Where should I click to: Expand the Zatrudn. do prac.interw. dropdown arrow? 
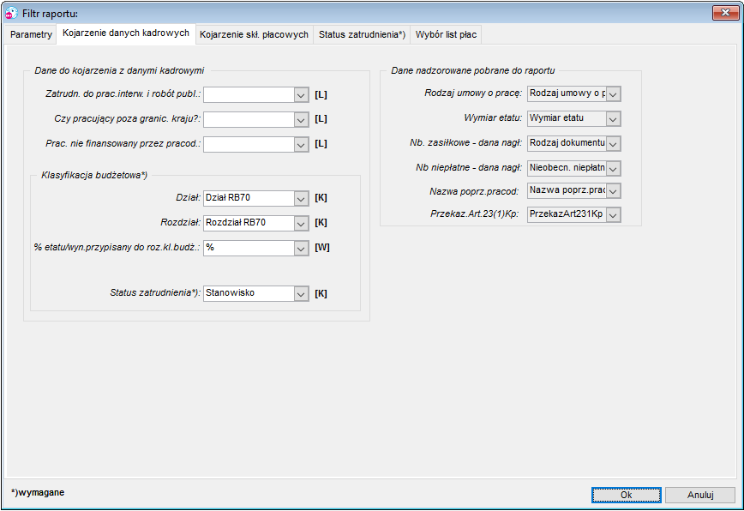[301, 95]
